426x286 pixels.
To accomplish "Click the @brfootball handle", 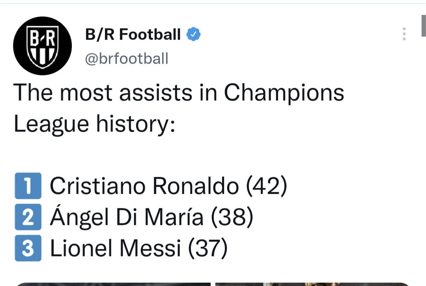I will pos(127,59).
